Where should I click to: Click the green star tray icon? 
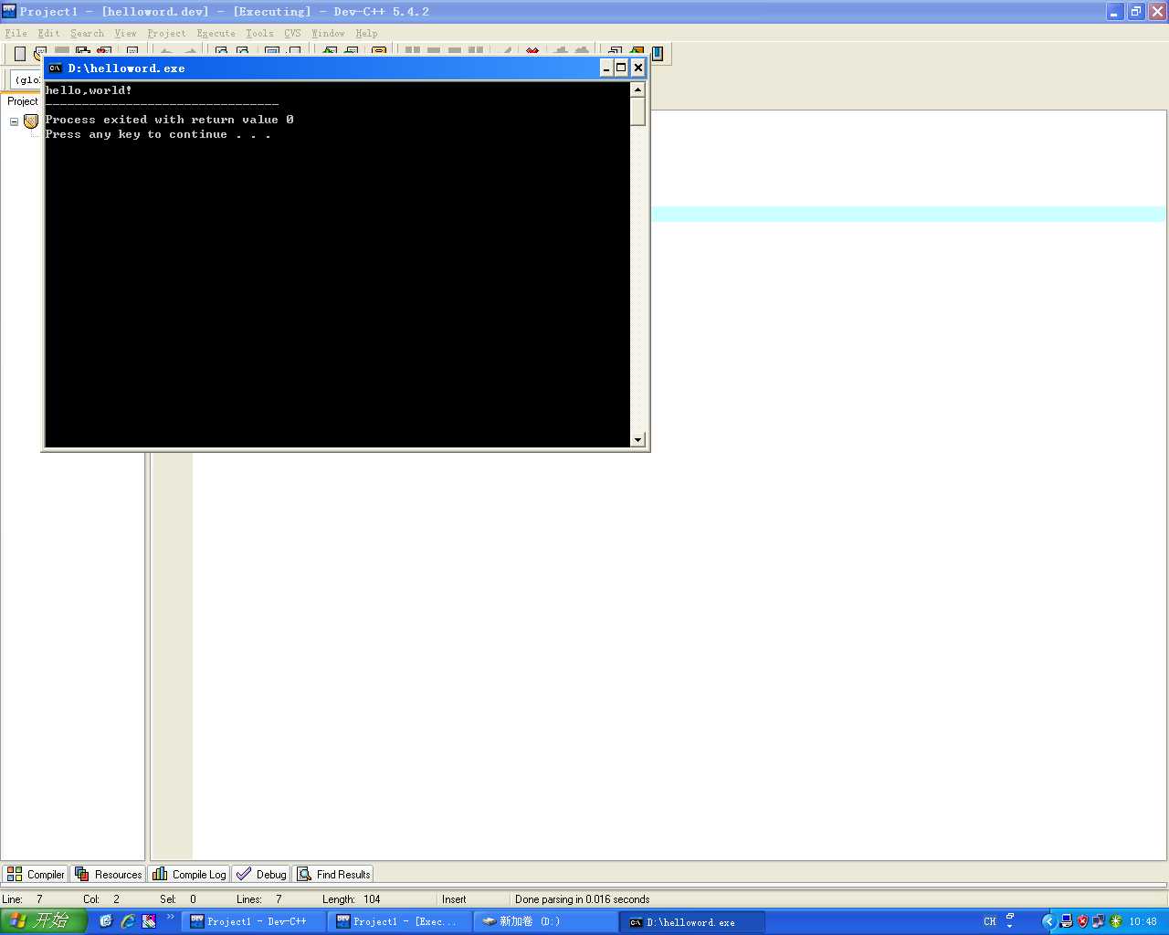[x=1115, y=921]
